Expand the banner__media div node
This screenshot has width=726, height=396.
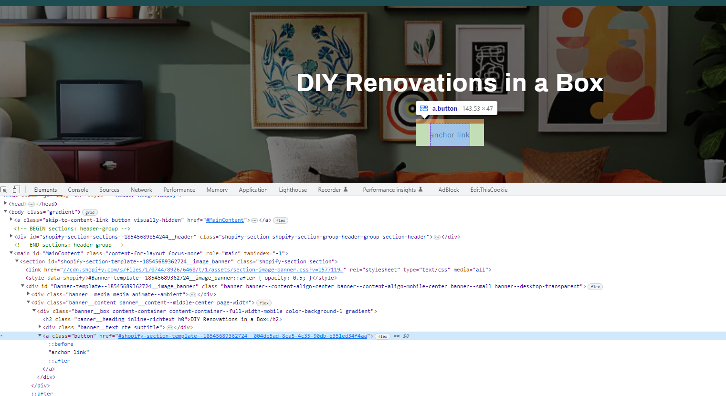tap(28, 294)
